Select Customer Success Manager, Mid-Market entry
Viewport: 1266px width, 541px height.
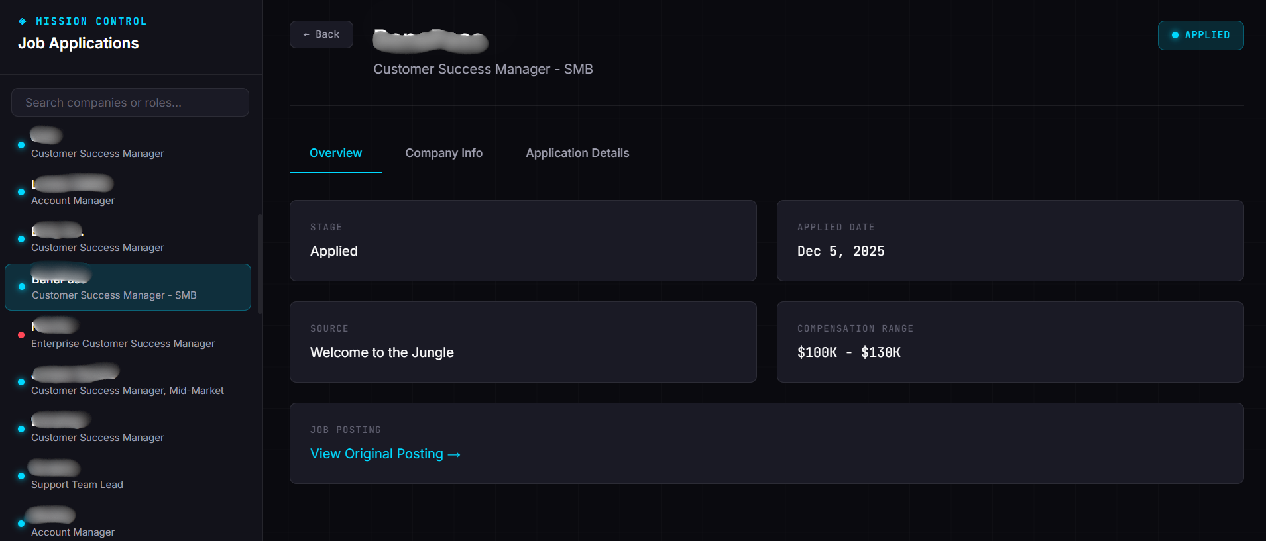tap(127, 390)
